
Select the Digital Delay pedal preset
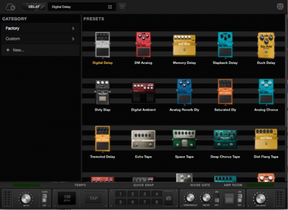click(x=102, y=45)
